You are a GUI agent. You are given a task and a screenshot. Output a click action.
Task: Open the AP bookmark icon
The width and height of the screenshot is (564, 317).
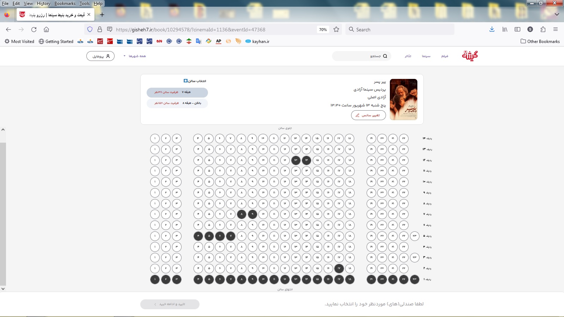(219, 41)
